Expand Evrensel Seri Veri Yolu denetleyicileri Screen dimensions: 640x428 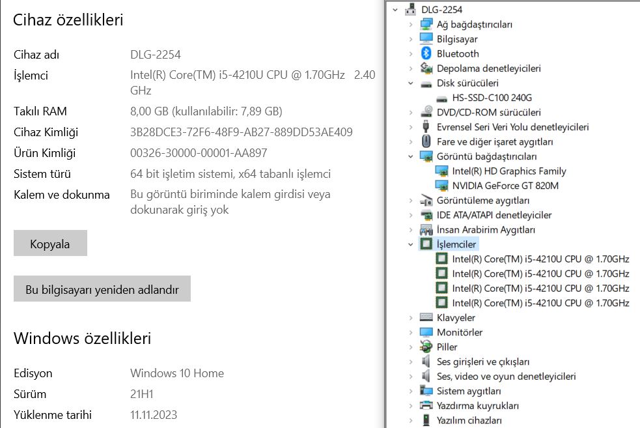pos(411,127)
